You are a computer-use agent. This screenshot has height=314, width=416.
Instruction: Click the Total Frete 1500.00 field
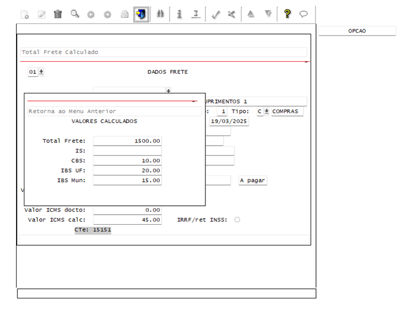tap(127, 141)
